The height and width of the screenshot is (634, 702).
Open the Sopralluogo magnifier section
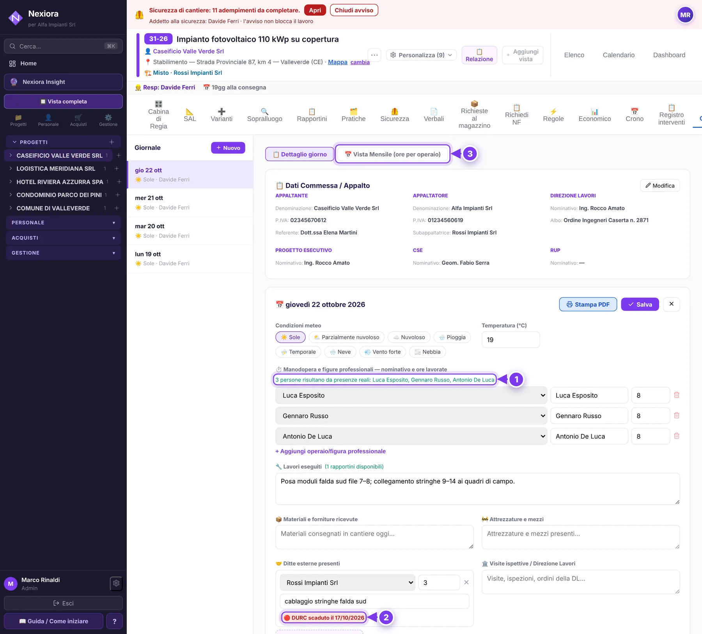pyautogui.click(x=264, y=115)
